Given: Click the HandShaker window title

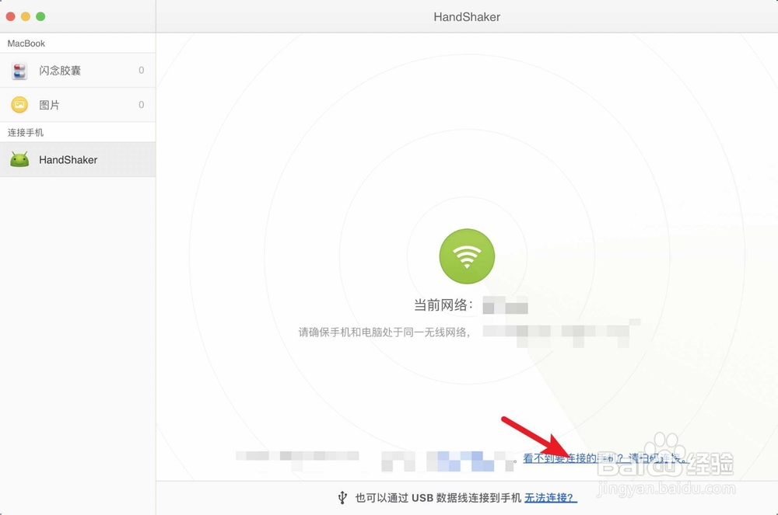Looking at the screenshot, I should pos(467,17).
